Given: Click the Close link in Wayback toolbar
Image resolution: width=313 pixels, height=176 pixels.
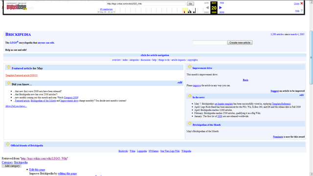Looking at the screenshot, I should (297, 3).
